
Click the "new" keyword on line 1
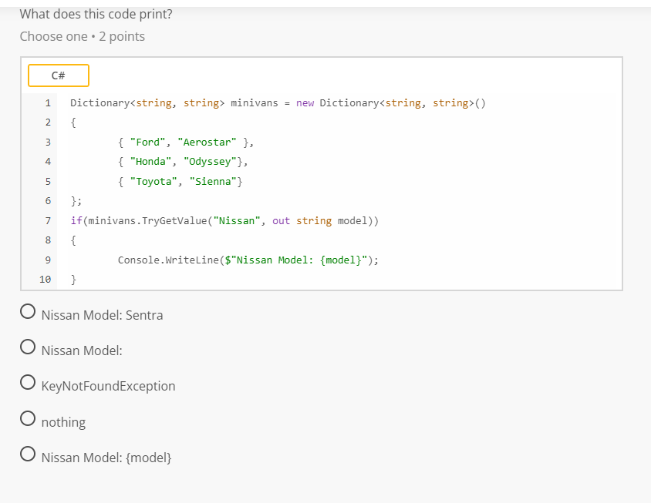pyautogui.click(x=305, y=103)
